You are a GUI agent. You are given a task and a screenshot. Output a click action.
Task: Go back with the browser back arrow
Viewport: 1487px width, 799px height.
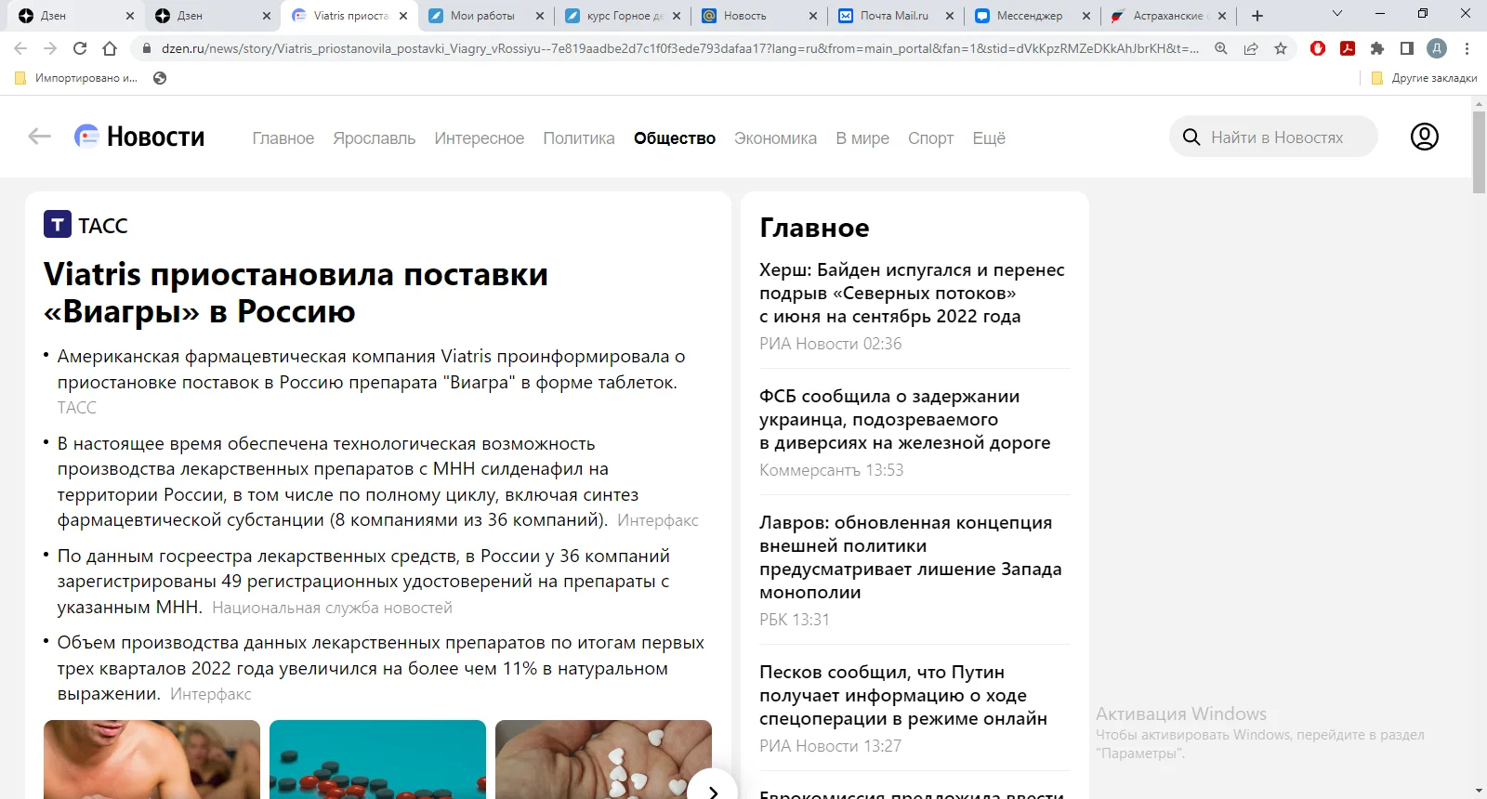(20, 48)
